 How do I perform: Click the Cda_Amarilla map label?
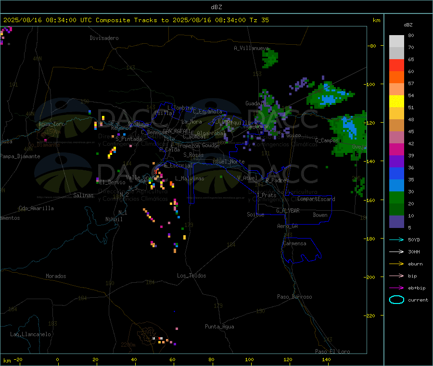tap(36, 208)
